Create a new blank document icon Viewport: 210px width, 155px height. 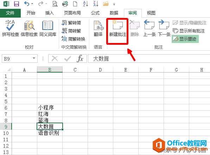click(x=75, y=4)
